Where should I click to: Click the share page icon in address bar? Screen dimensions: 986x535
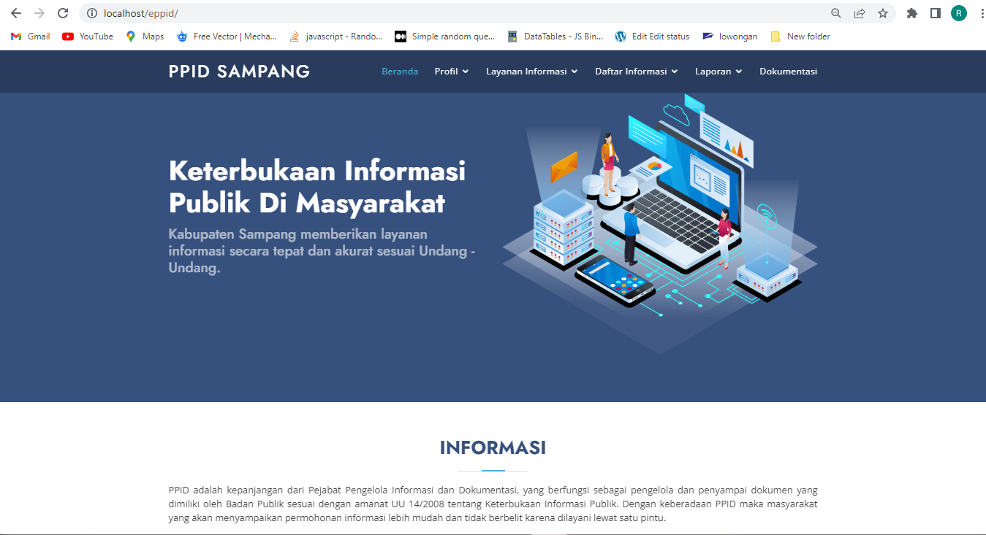click(x=860, y=13)
